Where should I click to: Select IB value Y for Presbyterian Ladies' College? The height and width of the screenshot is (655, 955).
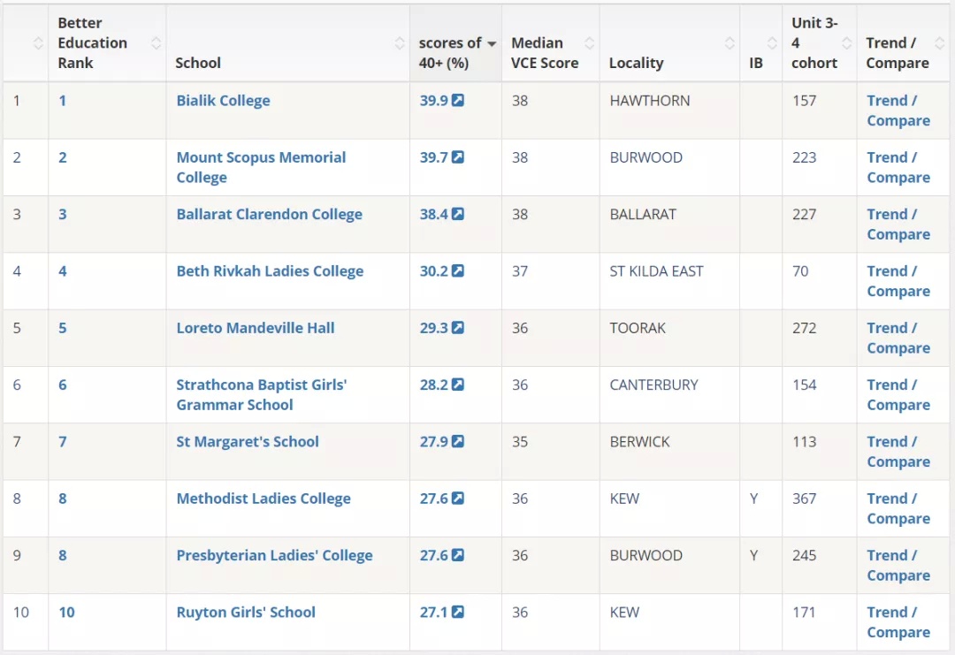pos(754,555)
